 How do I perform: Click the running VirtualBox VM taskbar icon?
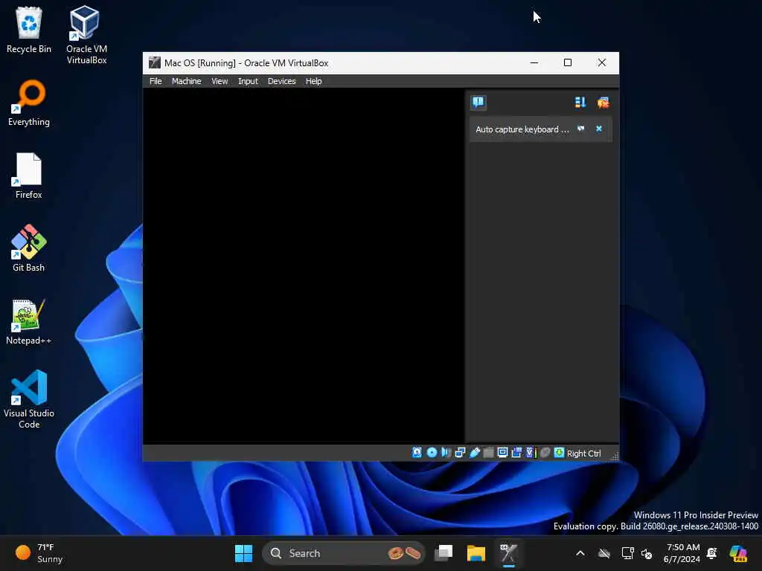pos(508,553)
